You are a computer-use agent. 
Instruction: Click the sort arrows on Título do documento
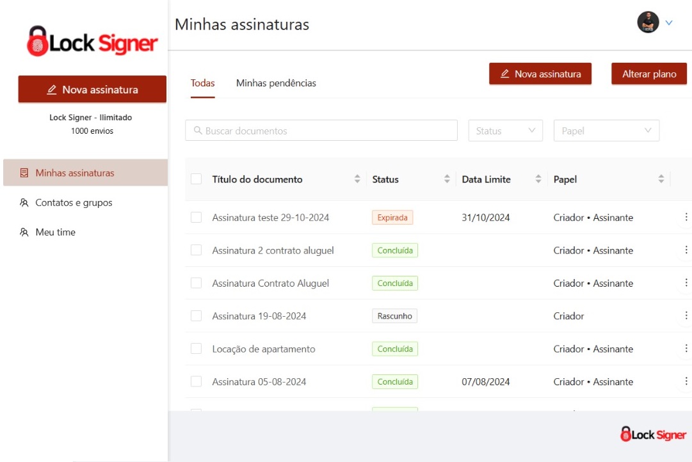pos(357,180)
